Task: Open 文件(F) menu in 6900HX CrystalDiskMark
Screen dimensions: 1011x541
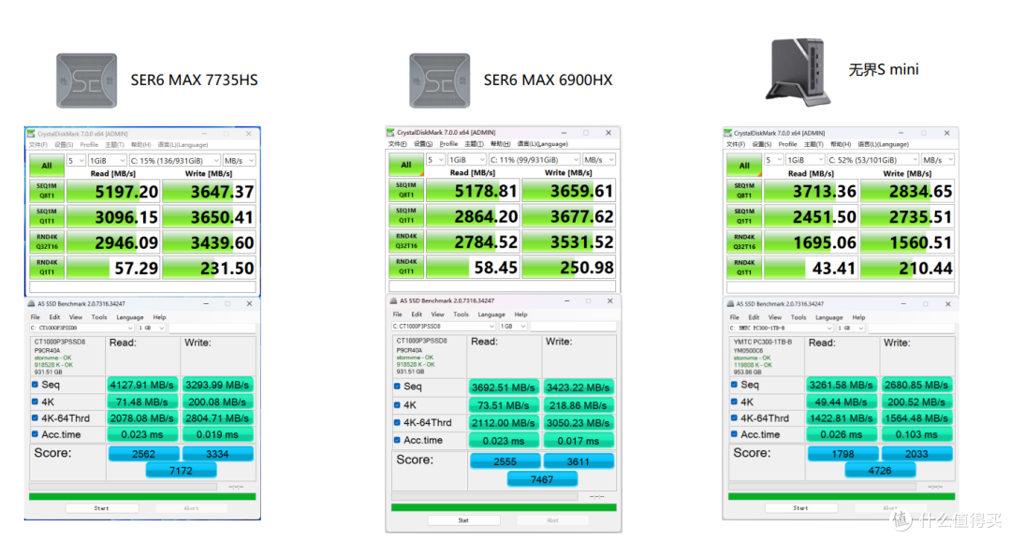Action: pyautogui.click(x=399, y=144)
